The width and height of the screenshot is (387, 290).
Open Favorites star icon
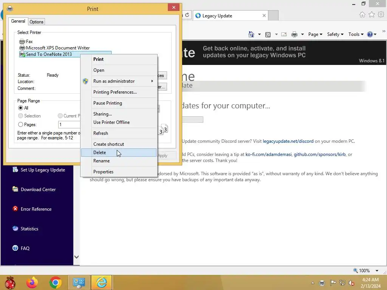tap(372, 15)
